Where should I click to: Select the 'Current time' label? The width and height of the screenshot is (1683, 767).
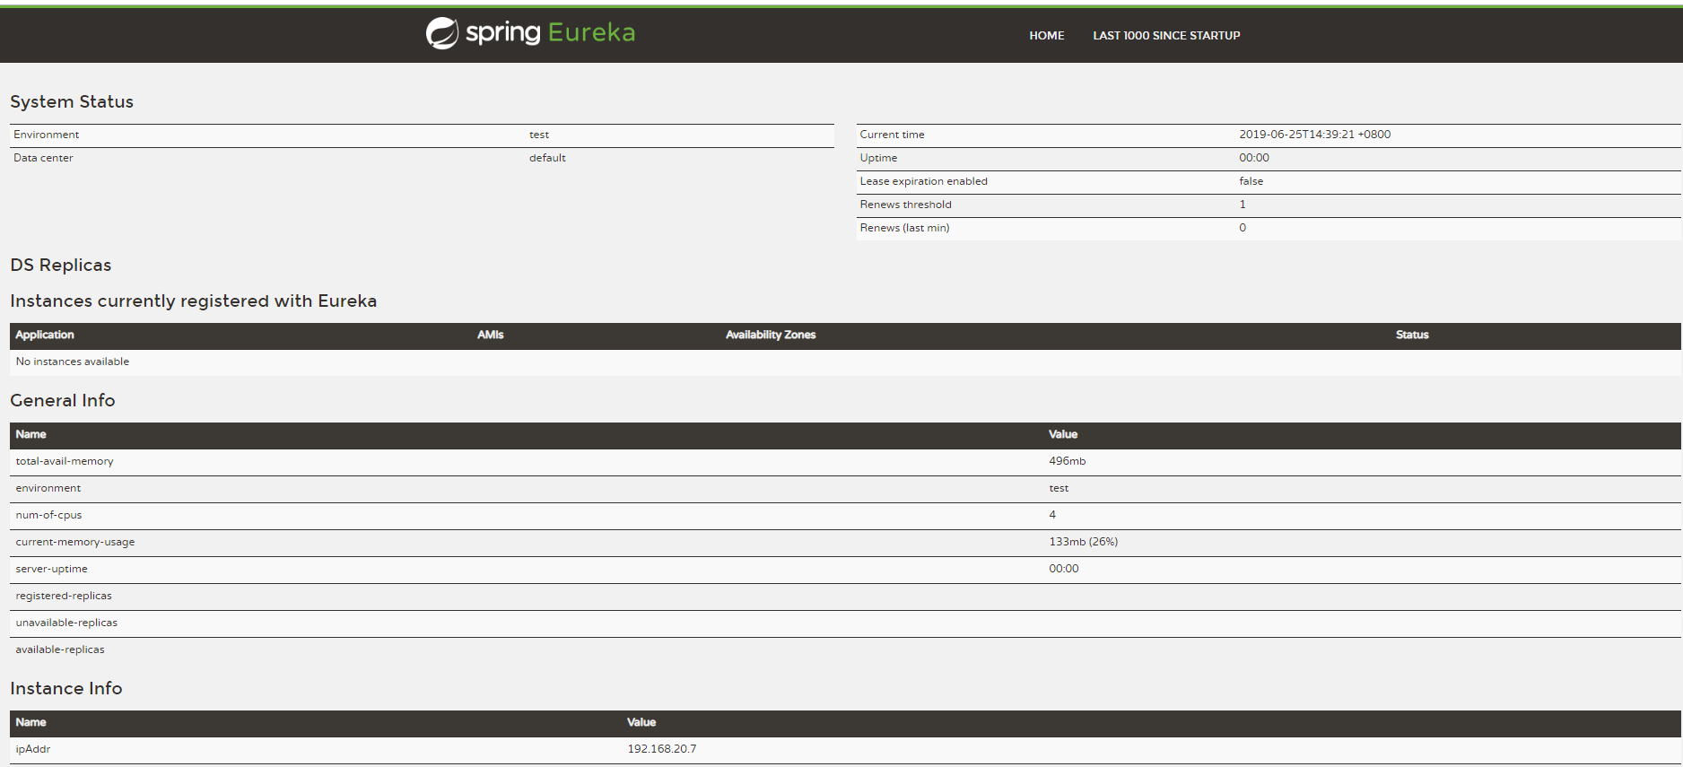click(892, 135)
